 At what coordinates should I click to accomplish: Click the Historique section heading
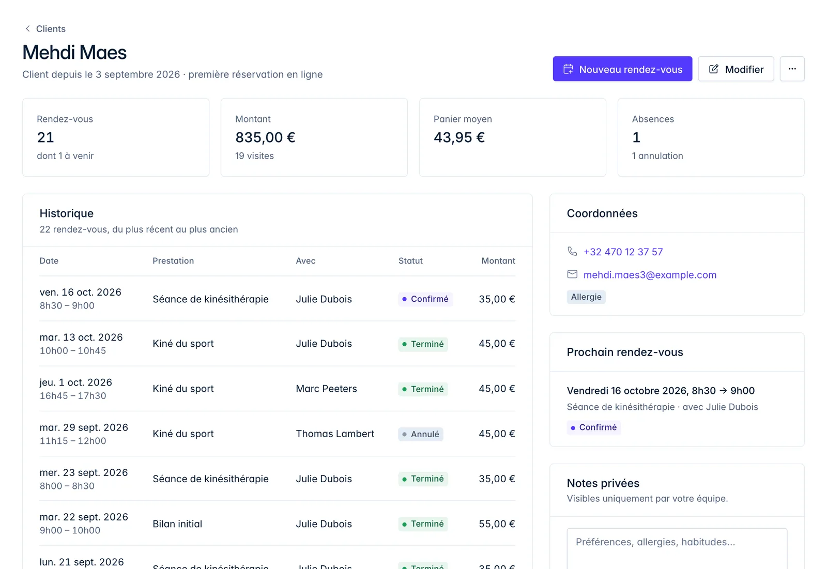[x=67, y=213]
